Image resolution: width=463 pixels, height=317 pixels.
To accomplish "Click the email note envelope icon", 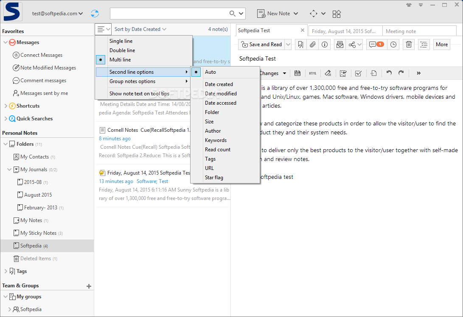I will pos(340,44).
